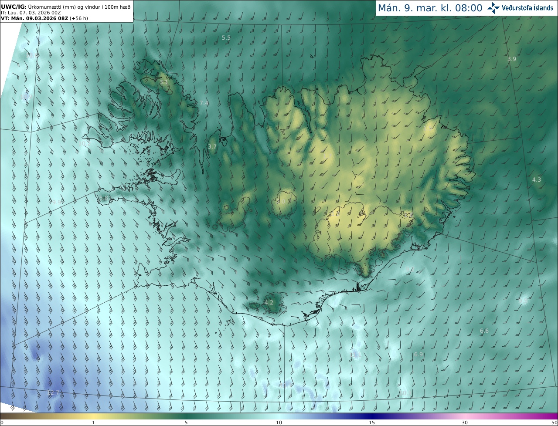Click the 15 mark on the color scale
This screenshot has height=426, width=558.
pos(372,423)
